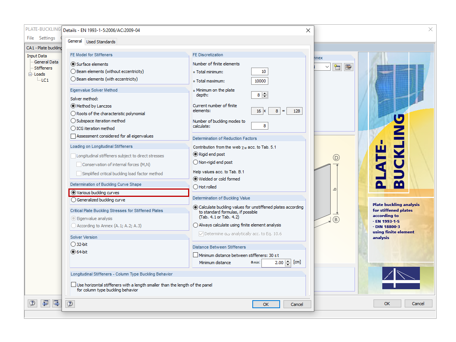Screen dimensions: 456x342
Task: Open the National Annex dropdown list
Action: click(326, 67)
